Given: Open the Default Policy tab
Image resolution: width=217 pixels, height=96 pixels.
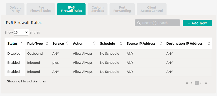Looking at the screenshot, I should coord(15,9).
